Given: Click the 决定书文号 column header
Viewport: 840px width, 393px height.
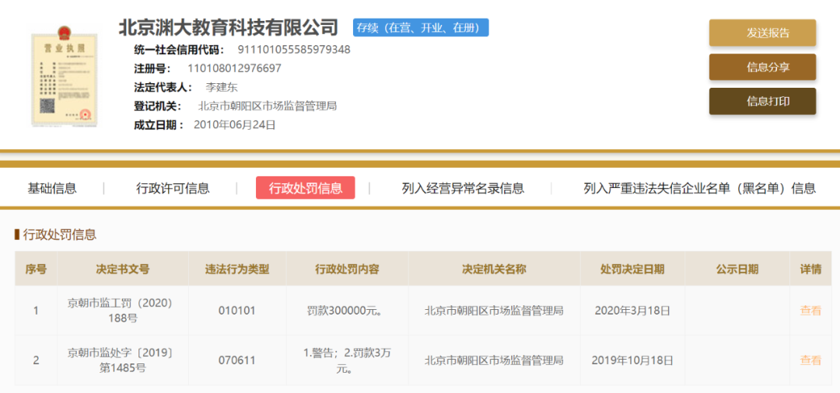Looking at the screenshot, I should (x=123, y=269).
